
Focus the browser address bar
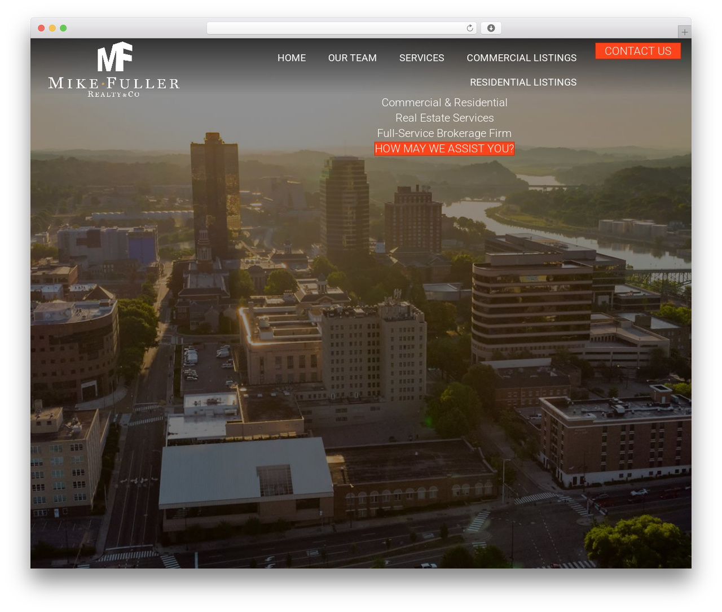click(342, 28)
